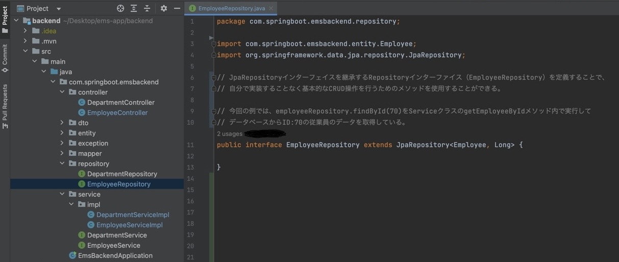619x262 pixels.
Task: Hide the Project tool window
Action: click(x=177, y=8)
